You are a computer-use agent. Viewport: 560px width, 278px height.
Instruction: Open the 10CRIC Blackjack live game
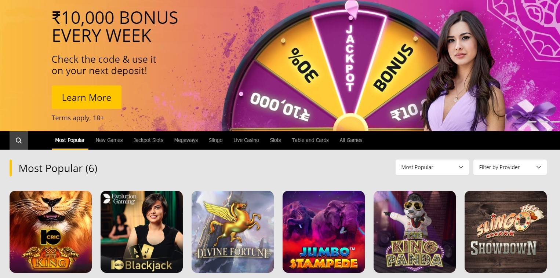(x=142, y=232)
